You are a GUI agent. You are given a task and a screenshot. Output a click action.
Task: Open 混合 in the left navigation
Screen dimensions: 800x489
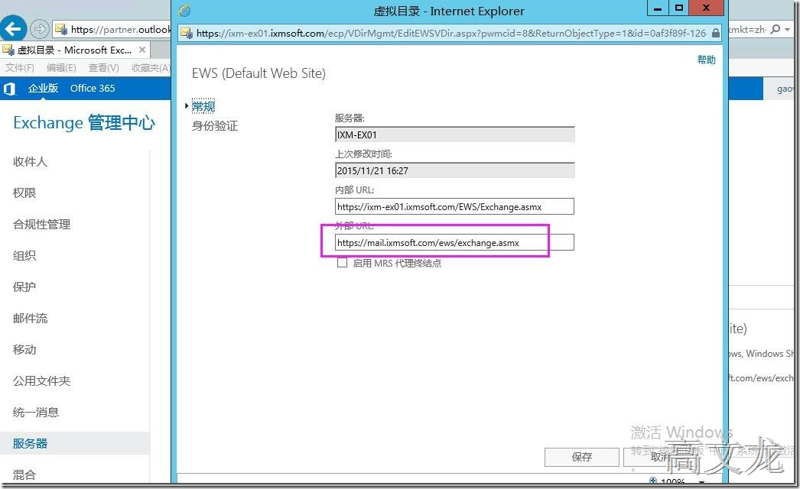(x=24, y=474)
